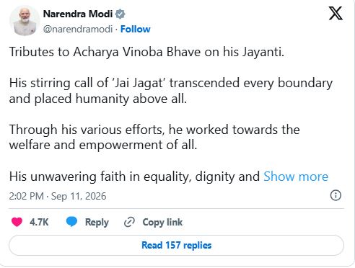Open the X logo link

(x=336, y=14)
